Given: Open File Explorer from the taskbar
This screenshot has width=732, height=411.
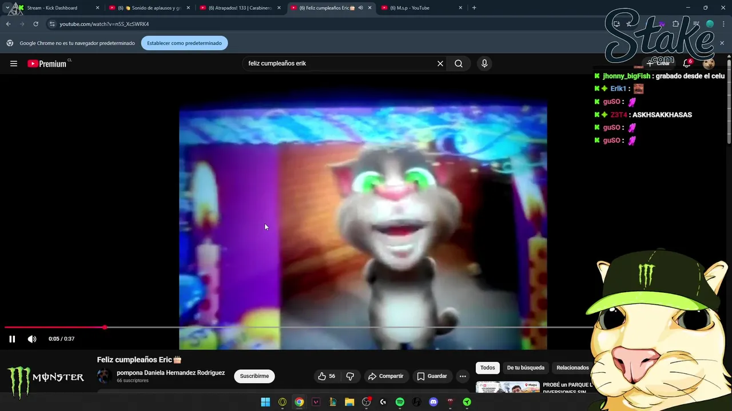Looking at the screenshot, I should coord(349,402).
